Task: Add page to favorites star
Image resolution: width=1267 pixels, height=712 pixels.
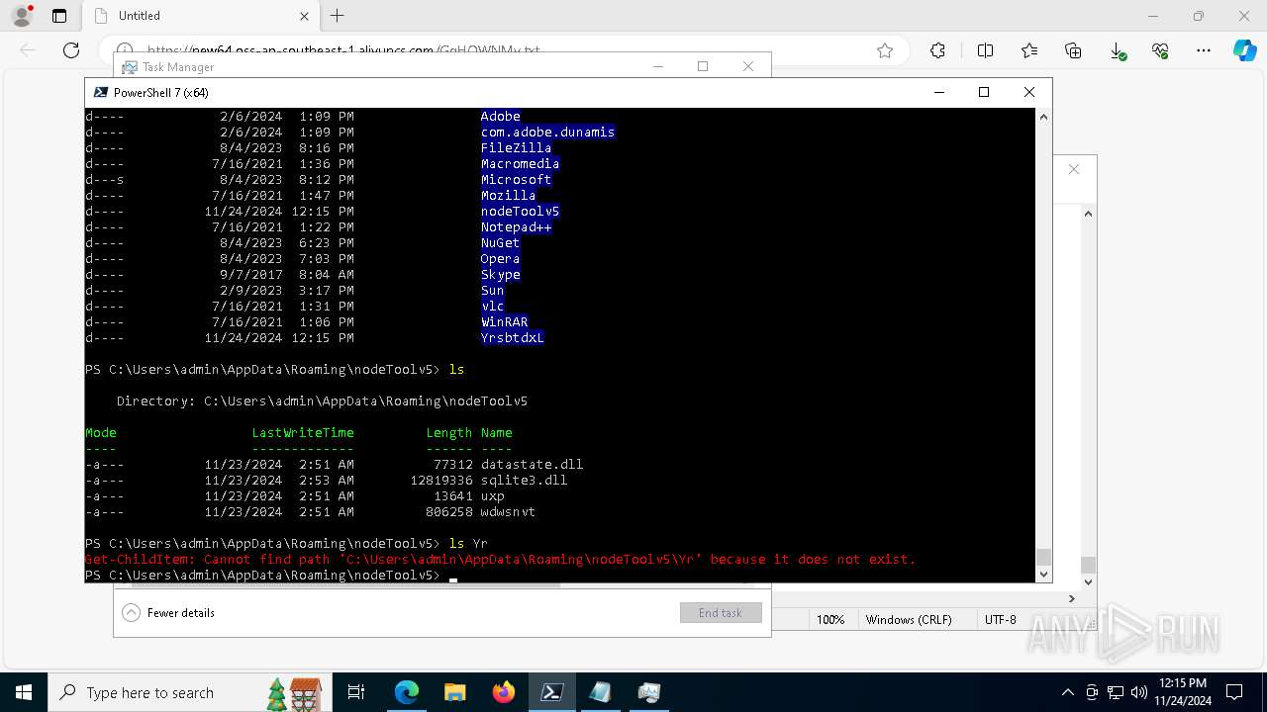Action: click(885, 50)
